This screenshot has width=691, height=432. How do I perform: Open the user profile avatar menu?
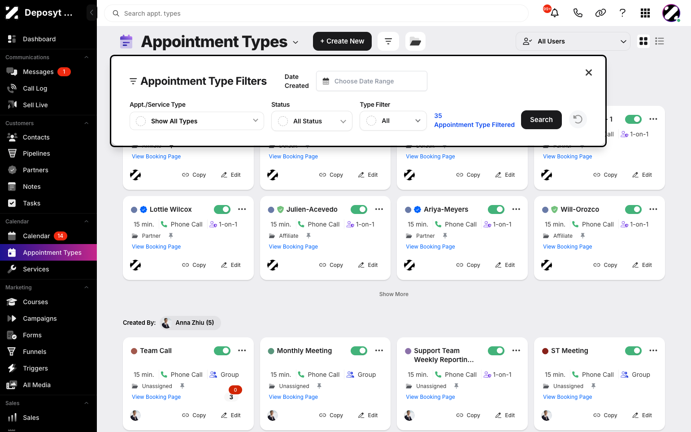(x=671, y=13)
